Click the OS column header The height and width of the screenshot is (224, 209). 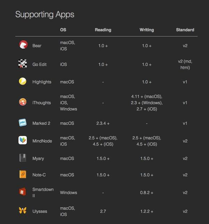[x=63, y=30]
